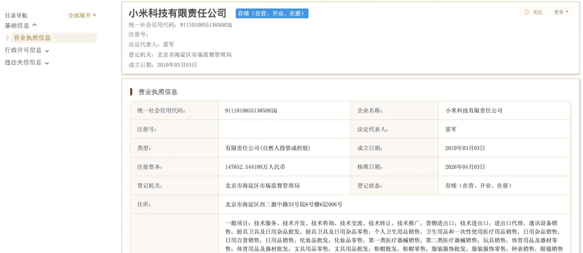Expand the 违法失信信息 section

point(27,63)
